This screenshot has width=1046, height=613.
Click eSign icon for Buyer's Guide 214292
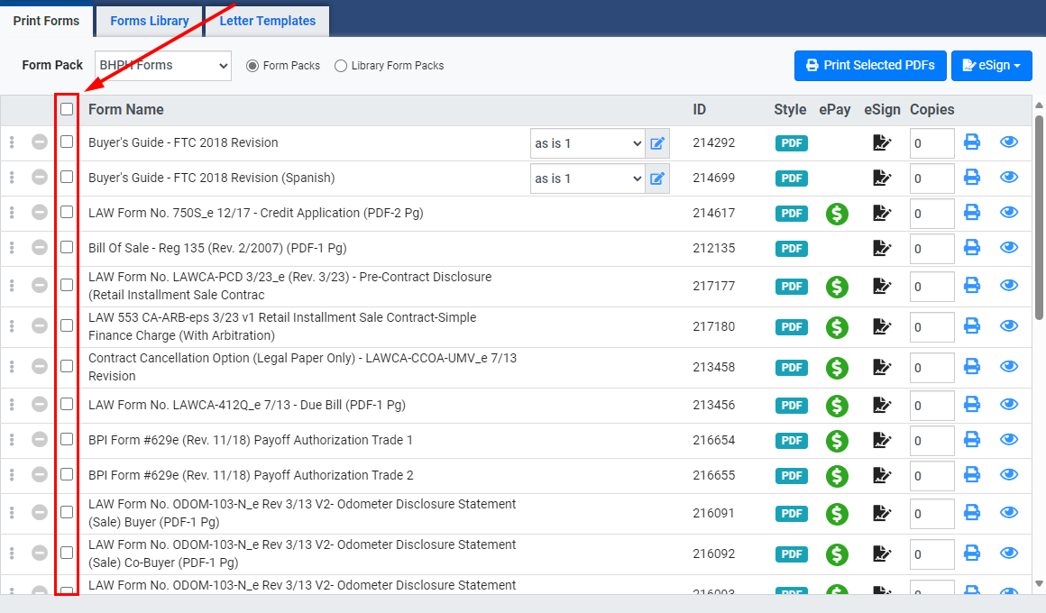(882, 142)
